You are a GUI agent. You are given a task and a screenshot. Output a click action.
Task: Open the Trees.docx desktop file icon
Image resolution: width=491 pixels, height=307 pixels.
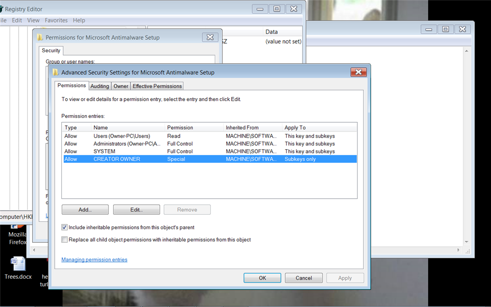point(18,268)
